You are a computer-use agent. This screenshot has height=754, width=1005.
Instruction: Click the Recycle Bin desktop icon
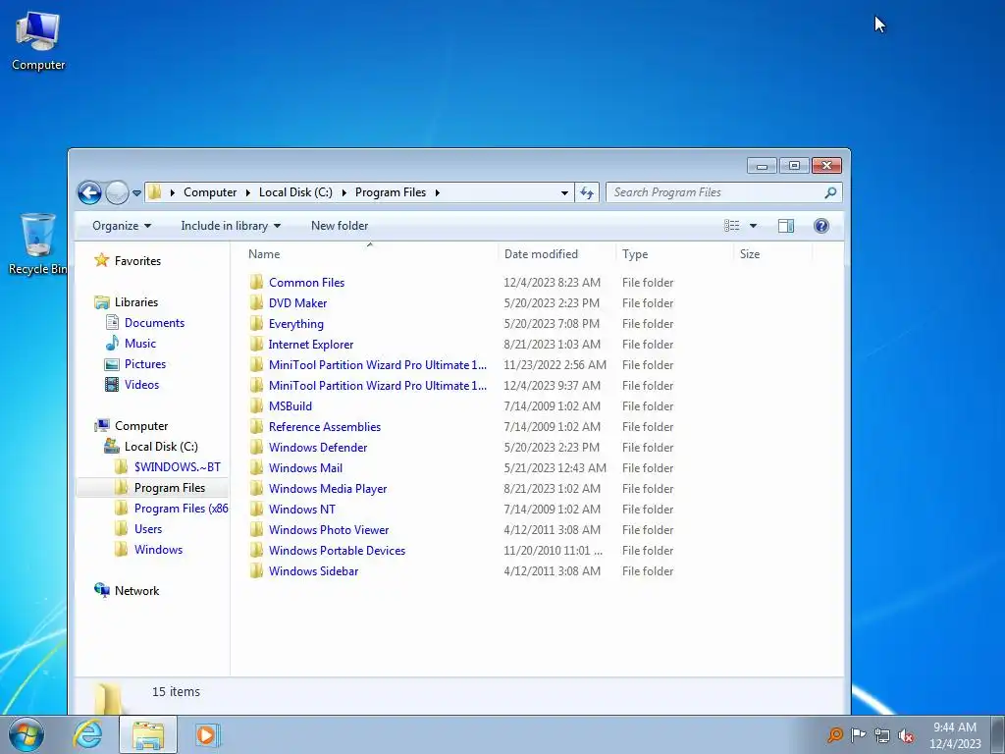(x=38, y=243)
